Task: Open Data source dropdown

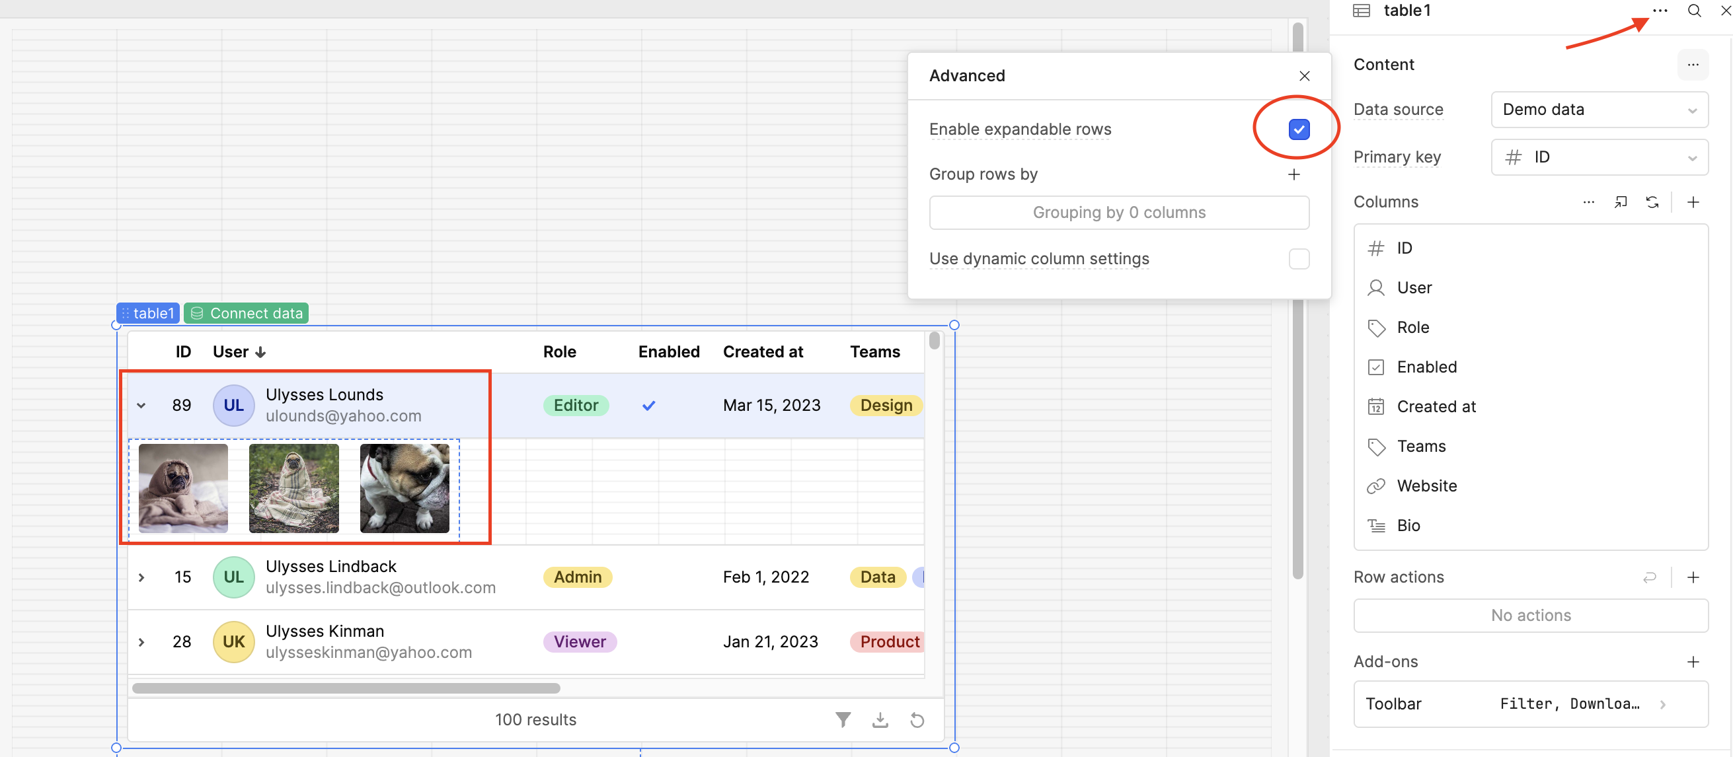Action: point(1599,110)
